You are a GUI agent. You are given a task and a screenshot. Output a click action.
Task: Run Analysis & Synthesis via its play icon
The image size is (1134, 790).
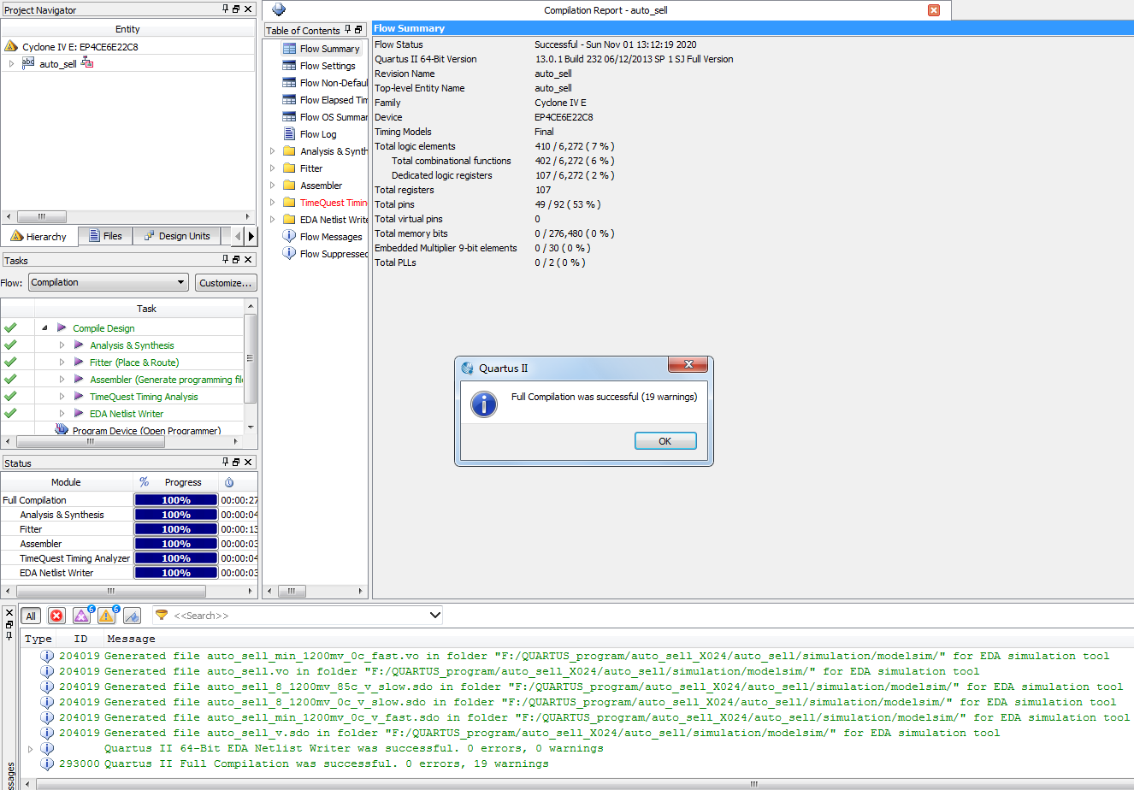pyautogui.click(x=79, y=345)
